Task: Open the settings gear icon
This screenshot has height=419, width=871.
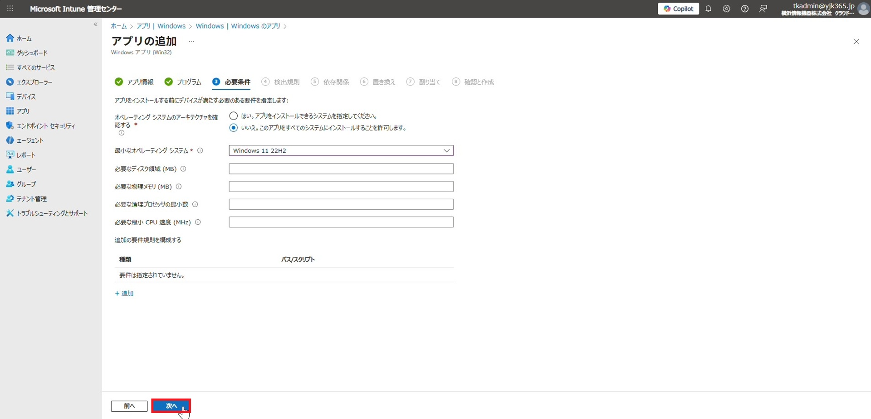Action: pyautogui.click(x=726, y=9)
